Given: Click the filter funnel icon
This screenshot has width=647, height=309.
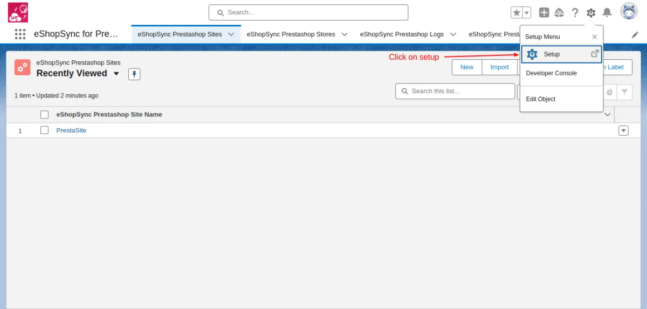Looking at the screenshot, I should pyautogui.click(x=624, y=92).
